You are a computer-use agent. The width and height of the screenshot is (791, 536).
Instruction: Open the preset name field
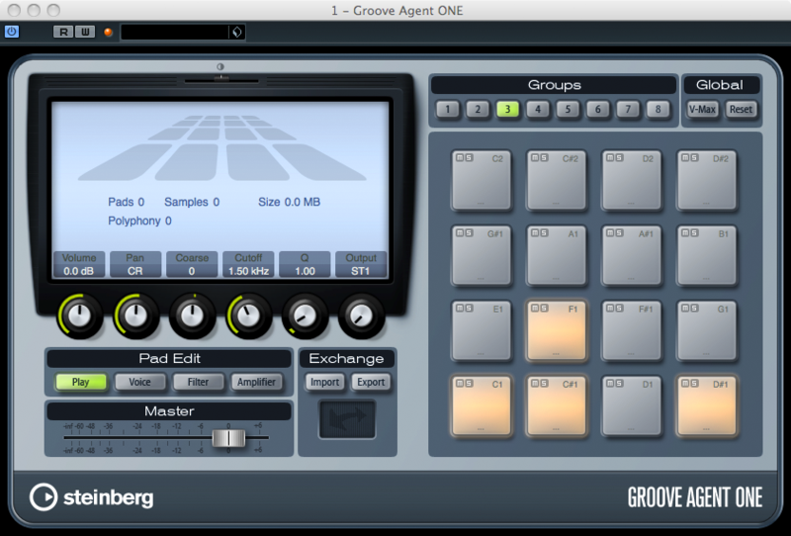click(173, 33)
